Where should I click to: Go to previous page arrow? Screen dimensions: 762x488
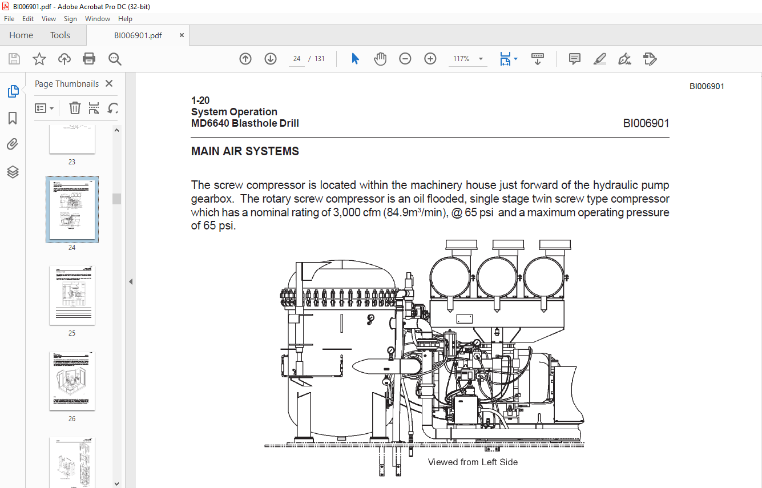point(245,59)
